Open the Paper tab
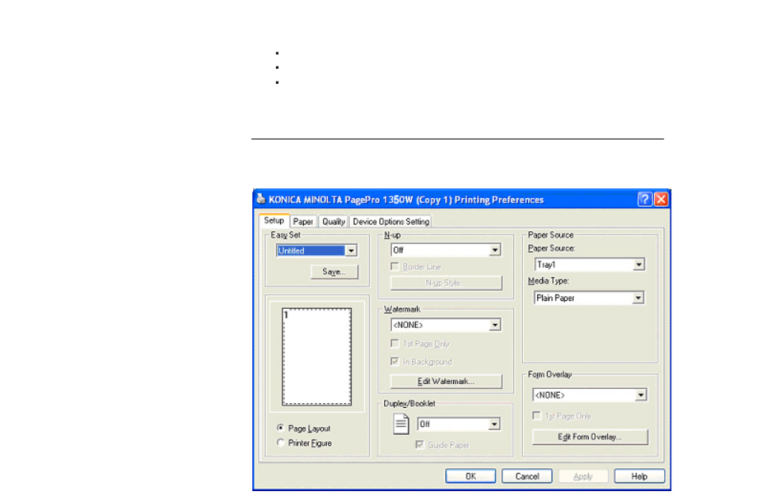This screenshot has height=499, width=757. tap(302, 221)
